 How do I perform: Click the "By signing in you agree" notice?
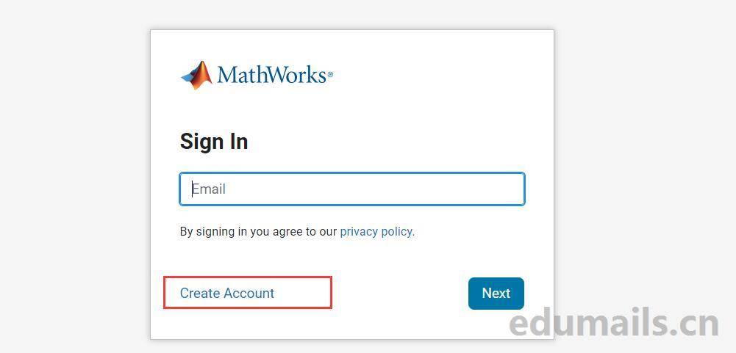pos(258,231)
